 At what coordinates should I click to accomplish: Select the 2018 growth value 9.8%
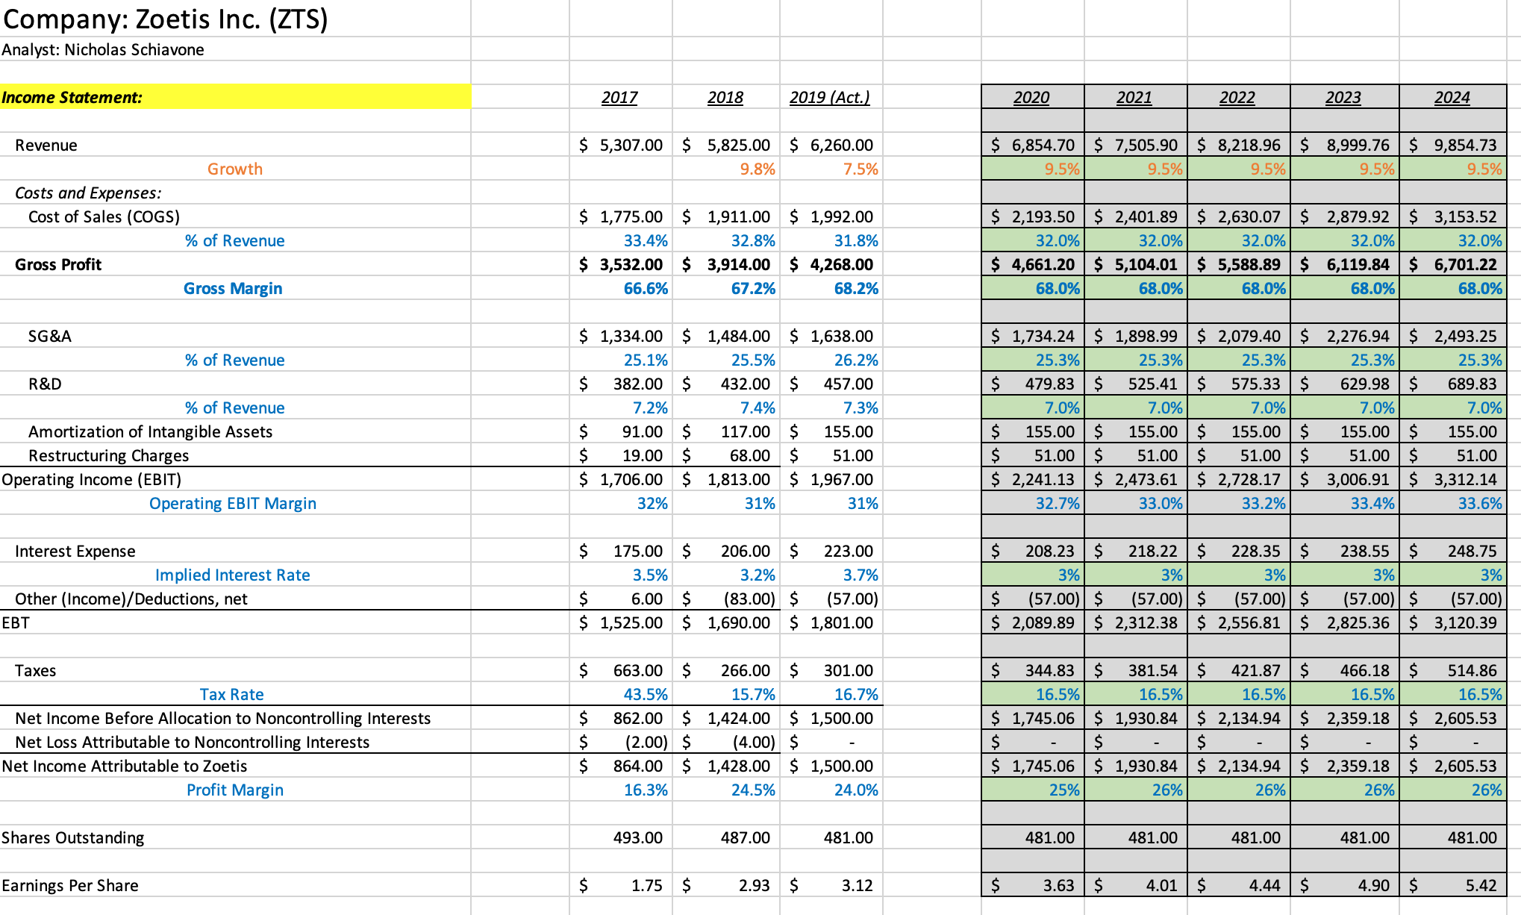(758, 169)
